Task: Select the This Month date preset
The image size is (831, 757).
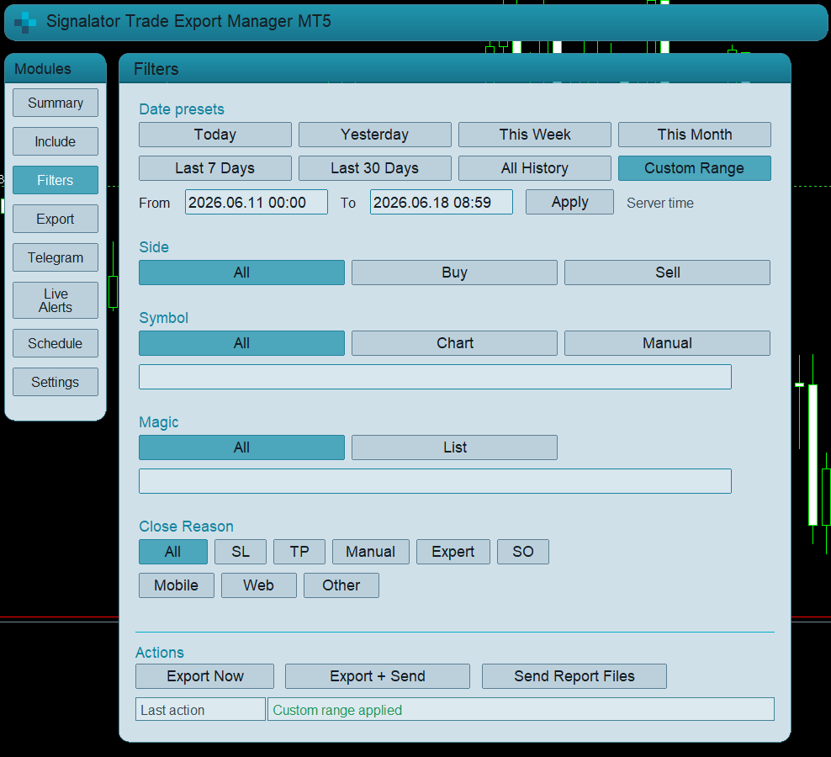Action: (x=694, y=135)
